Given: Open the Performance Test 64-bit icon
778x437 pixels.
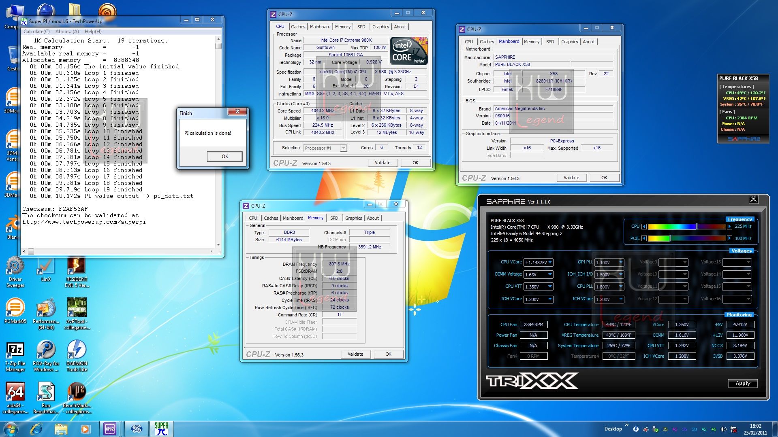Looking at the screenshot, I should click(46, 314).
